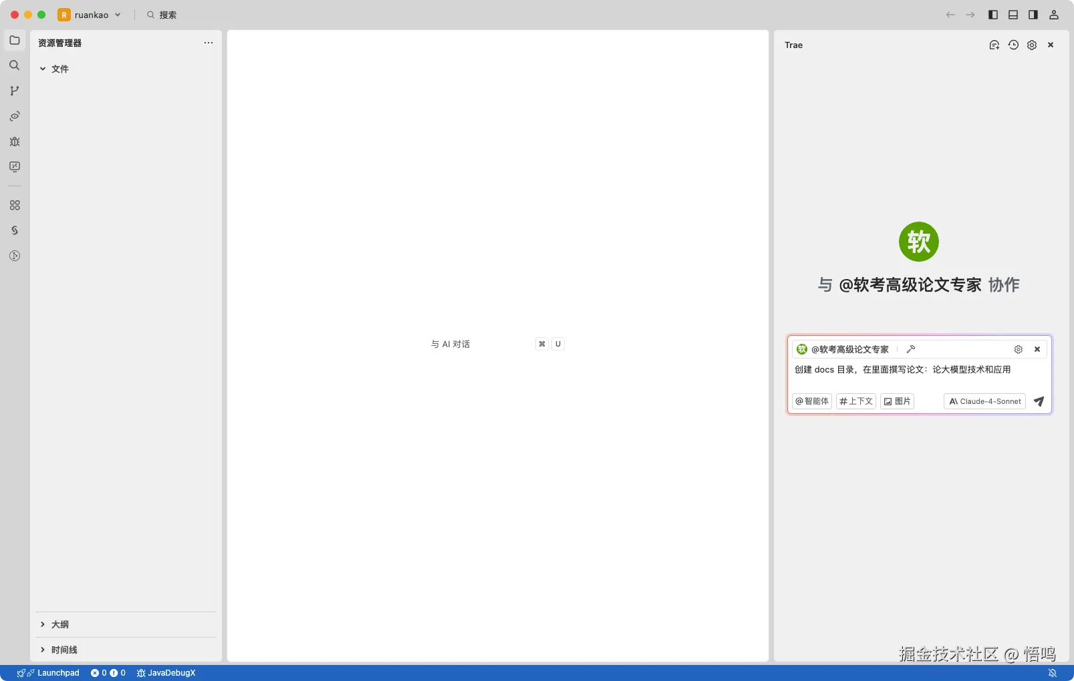
Task: Navigate back with the left arrow
Action: [x=950, y=15]
